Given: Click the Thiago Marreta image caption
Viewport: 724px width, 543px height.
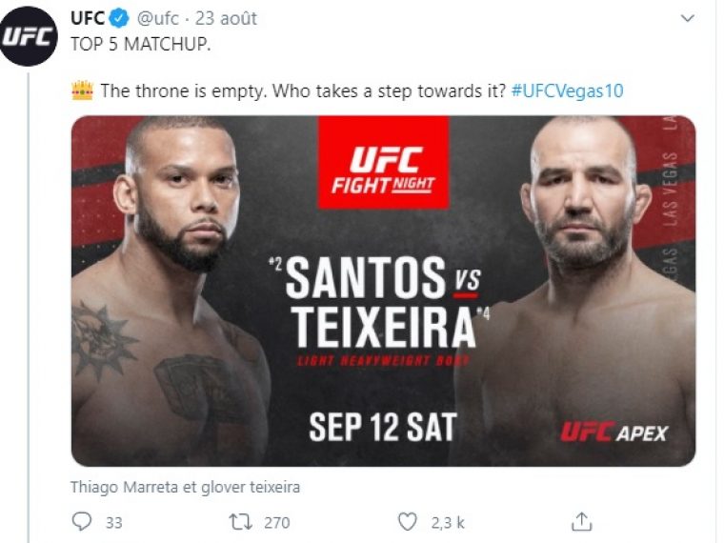Looking at the screenshot, I should (x=185, y=487).
